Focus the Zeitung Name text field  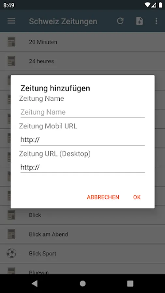point(82,112)
